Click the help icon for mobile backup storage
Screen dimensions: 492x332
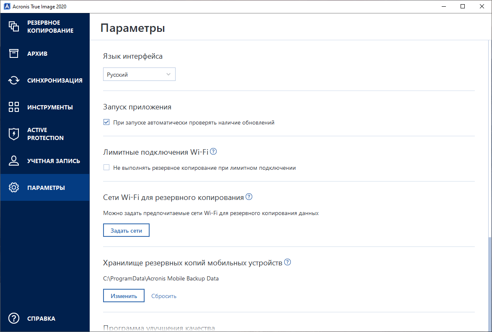tap(287, 262)
